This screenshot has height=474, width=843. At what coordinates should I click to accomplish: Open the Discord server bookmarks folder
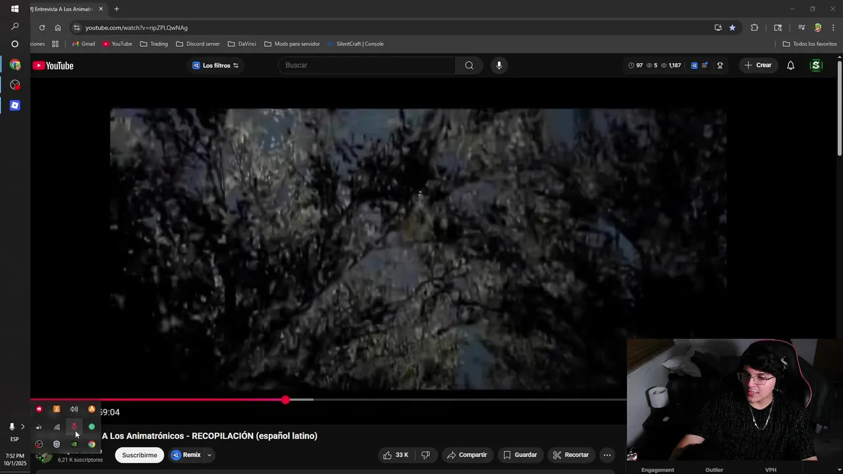(198, 44)
